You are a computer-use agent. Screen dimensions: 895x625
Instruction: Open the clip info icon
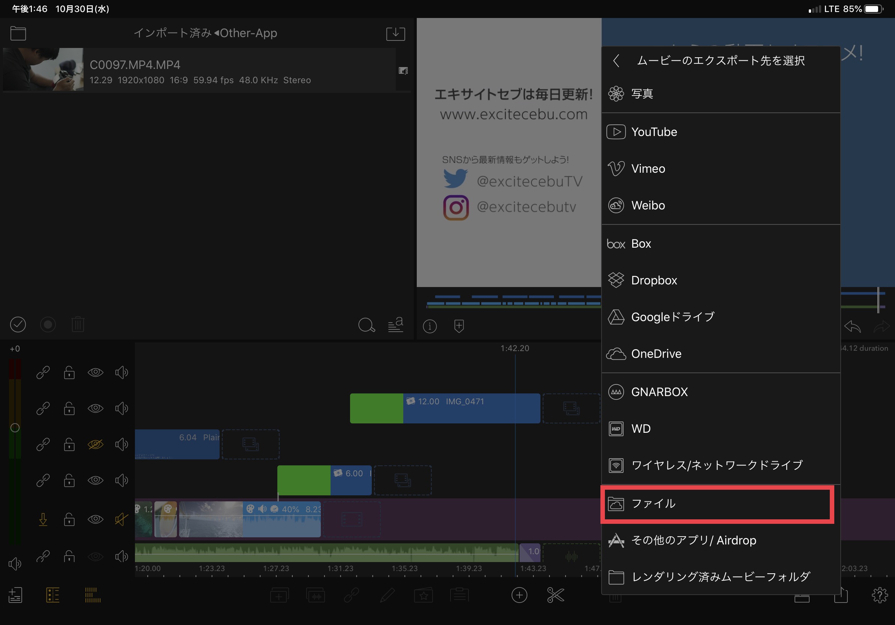tap(430, 326)
